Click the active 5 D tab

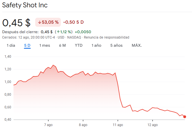point(27,45)
